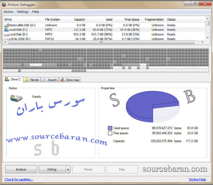The image size is (213, 185).
Task: Click the 17.8 GB (2%) free space cell
Action: 131,34
